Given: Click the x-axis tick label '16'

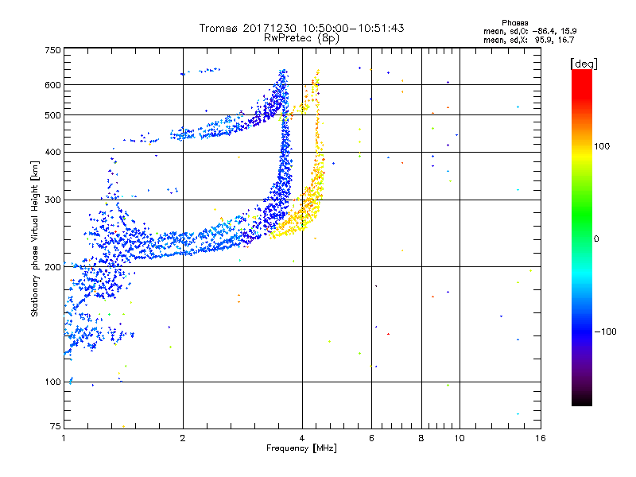Looking at the screenshot, I should point(541,438).
